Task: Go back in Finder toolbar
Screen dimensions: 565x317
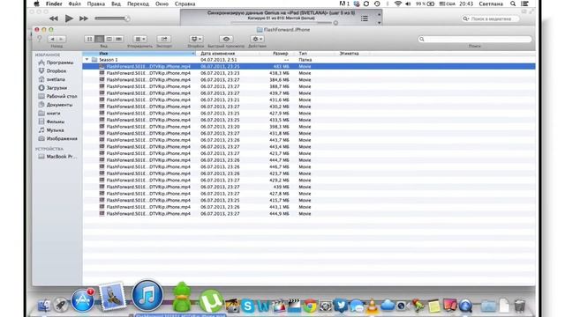Action: tap(53, 39)
